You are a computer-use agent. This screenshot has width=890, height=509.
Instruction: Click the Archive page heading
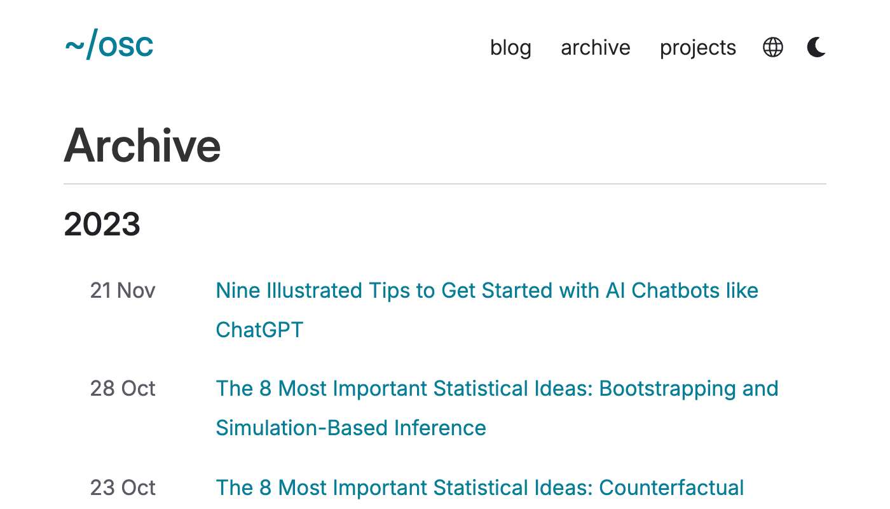pyautogui.click(x=142, y=146)
